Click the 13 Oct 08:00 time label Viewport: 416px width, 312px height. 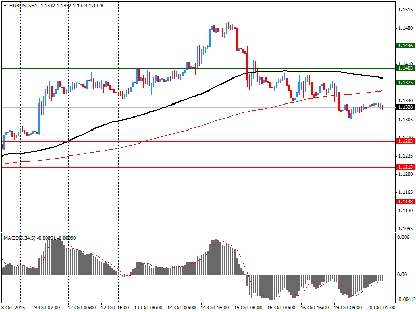148,308
